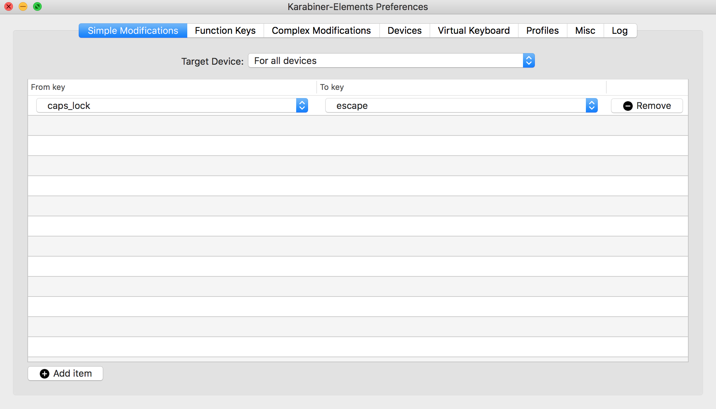Select the Simple Modifications tab
The width and height of the screenshot is (716, 409).
pyautogui.click(x=133, y=31)
